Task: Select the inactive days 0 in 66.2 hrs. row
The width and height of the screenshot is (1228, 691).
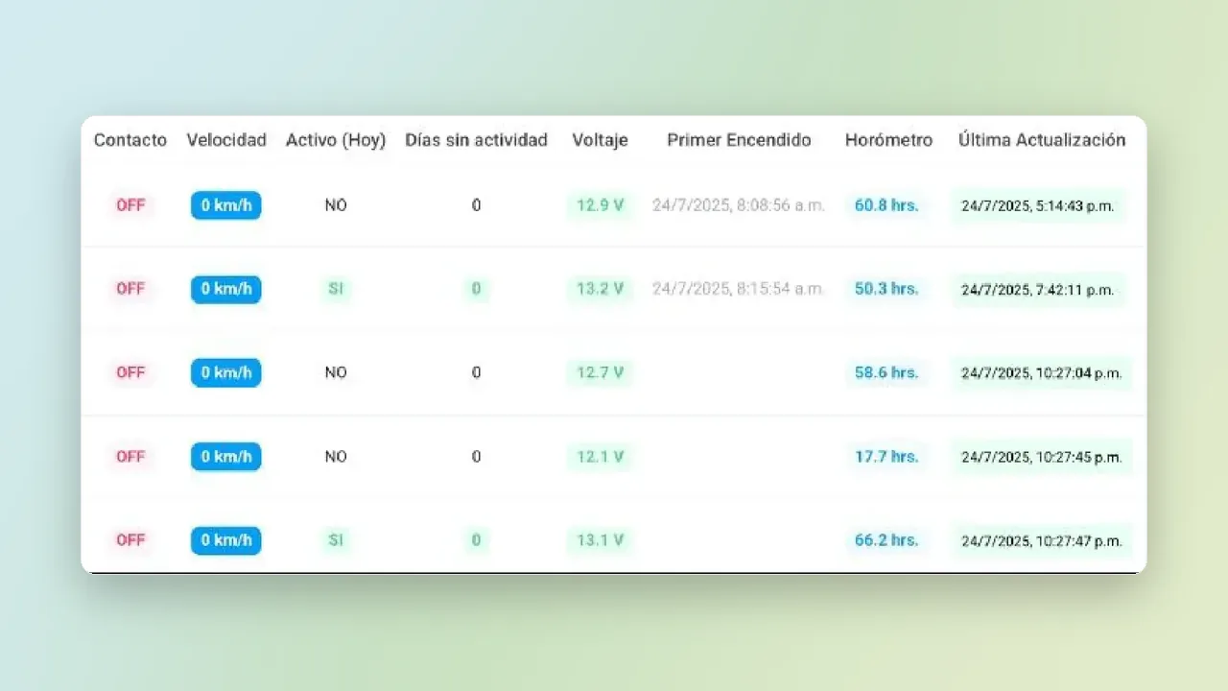Action: pyautogui.click(x=476, y=540)
